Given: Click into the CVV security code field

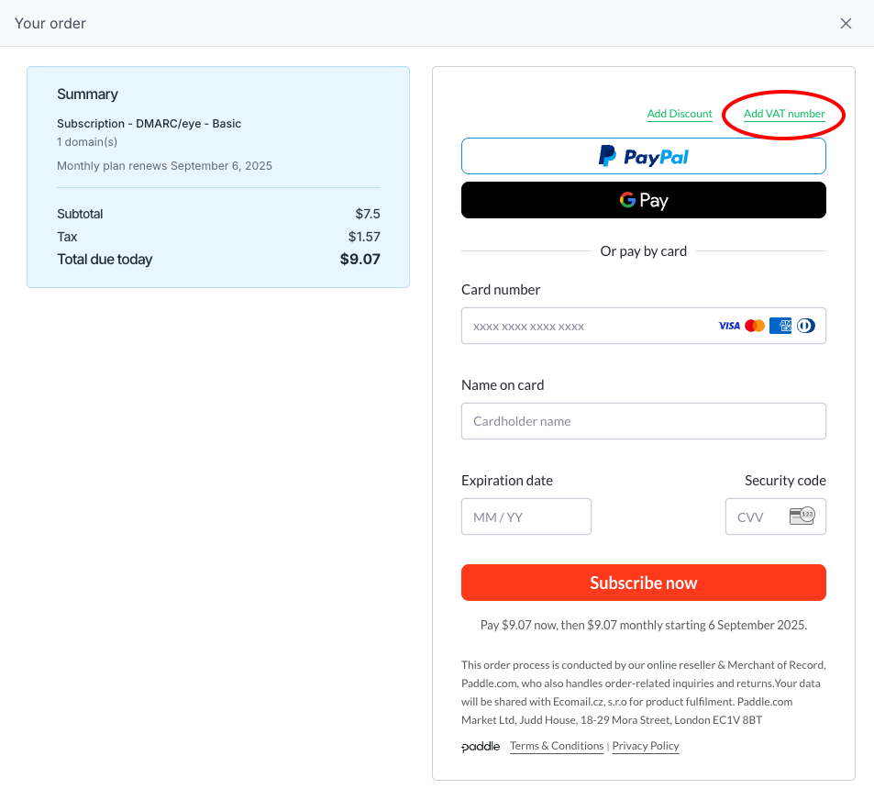Looking at the screenshot, I should click(x=775, y=517).
